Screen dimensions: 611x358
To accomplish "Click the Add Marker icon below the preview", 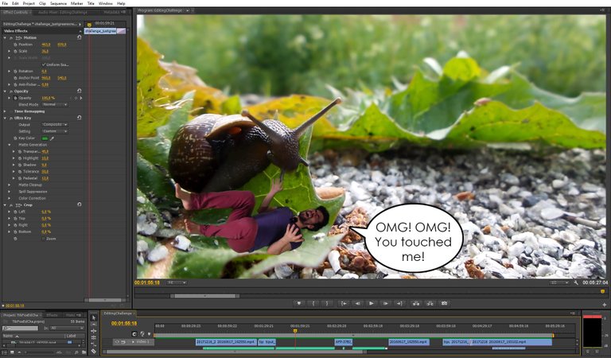I will click(x=300, y=303).
